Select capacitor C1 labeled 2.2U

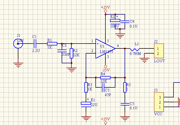(x=35, y=43)
